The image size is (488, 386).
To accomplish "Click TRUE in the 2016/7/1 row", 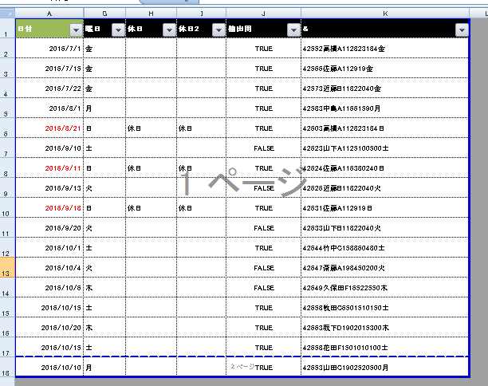I will [264, 48].
